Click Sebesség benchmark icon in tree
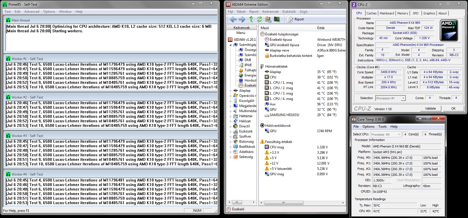The height and width of the screenshot is (218, 468). (x=236, y=157)
